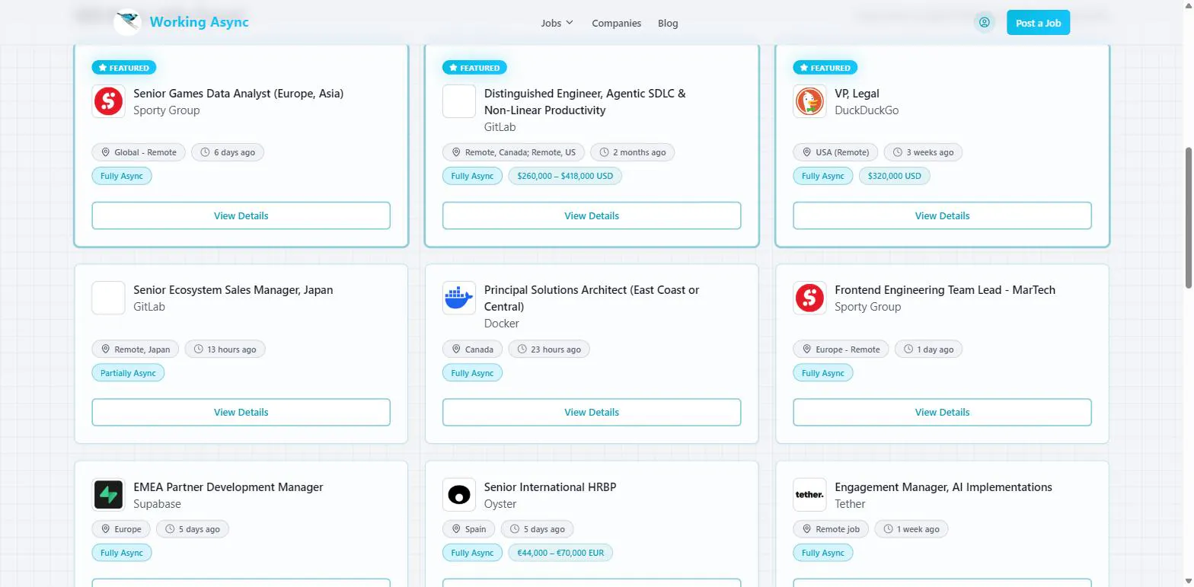Click the 1 day ago posting date
The image size is (1194, 587).
pyautogui.click(x=928, y=349)
